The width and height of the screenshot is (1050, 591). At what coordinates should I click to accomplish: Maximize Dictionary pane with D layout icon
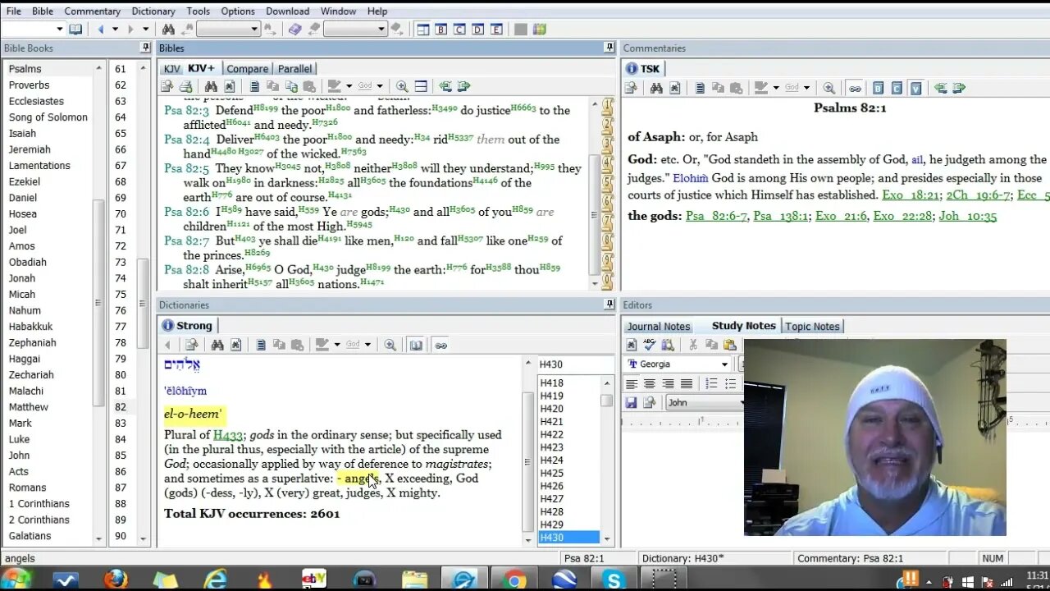pos(478,29)
